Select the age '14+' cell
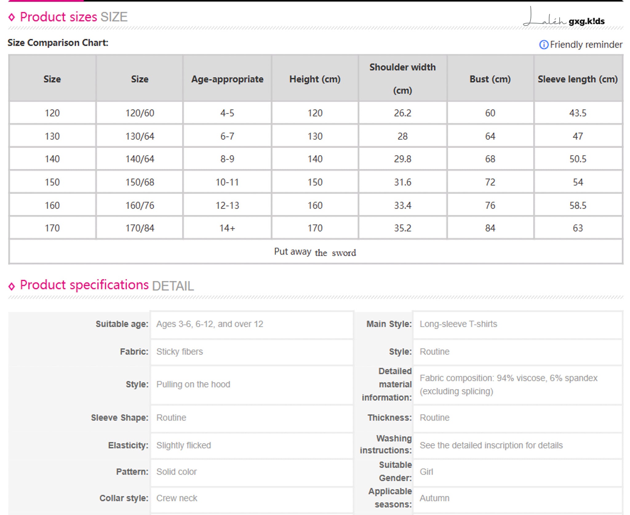 click(227, 228)
